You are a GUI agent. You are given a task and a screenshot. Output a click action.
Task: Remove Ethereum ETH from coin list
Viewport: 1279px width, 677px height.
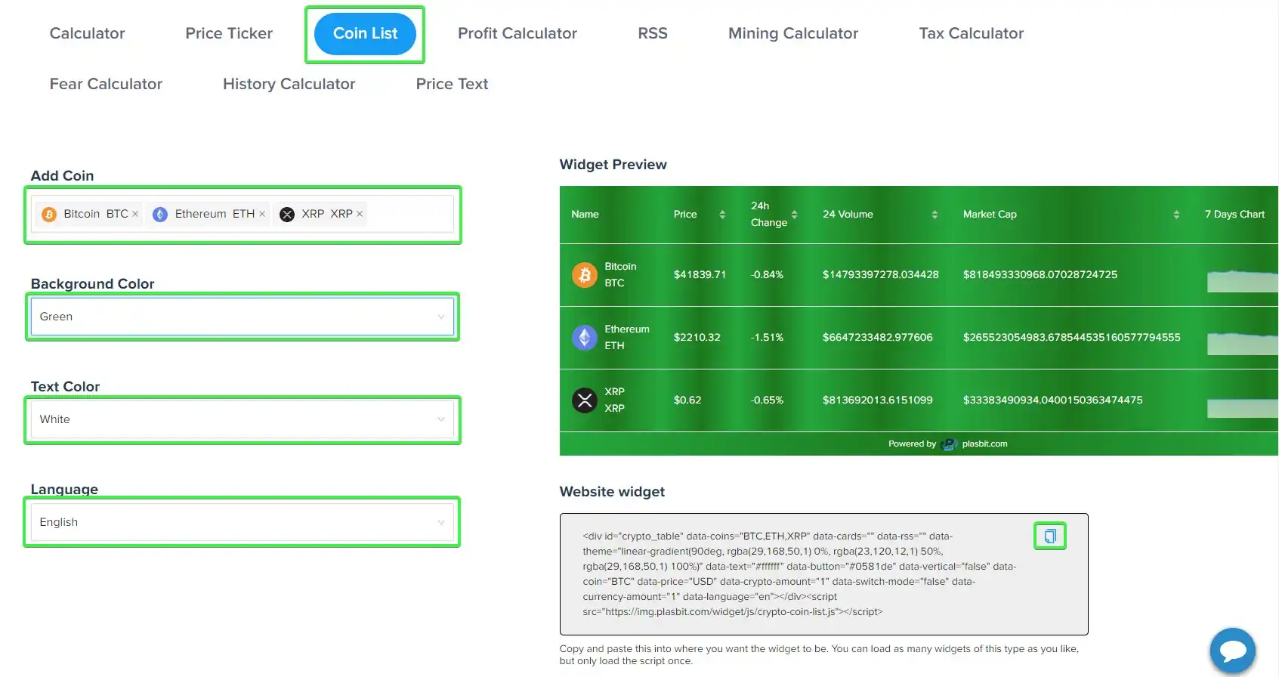pyautogui.click(x=262, y=215)
